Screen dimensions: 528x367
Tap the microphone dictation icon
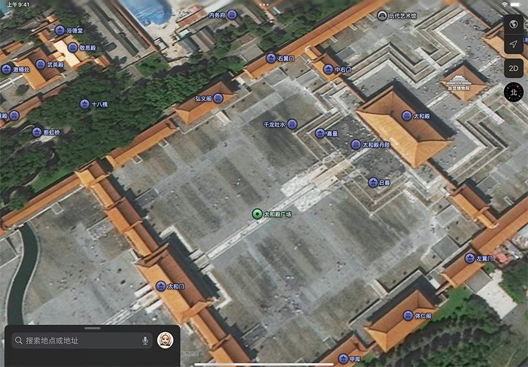(x=145, y=340)
